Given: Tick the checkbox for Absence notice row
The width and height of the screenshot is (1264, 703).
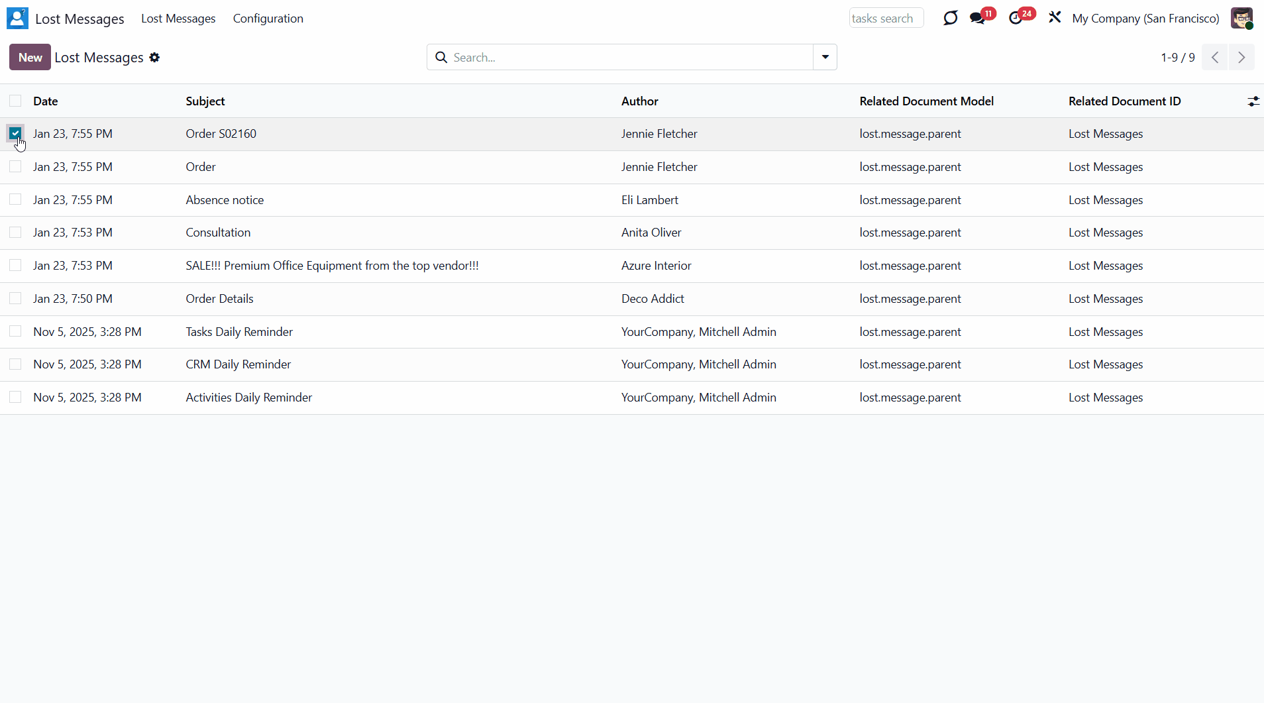Looking at the screenshot, I should click(15, 199).
